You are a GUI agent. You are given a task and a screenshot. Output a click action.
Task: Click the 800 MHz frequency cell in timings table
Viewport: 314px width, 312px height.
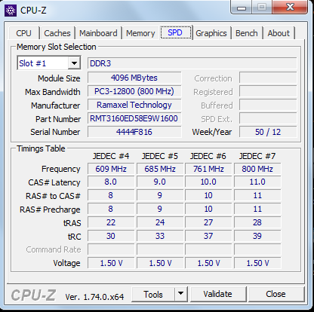point(257,169)
